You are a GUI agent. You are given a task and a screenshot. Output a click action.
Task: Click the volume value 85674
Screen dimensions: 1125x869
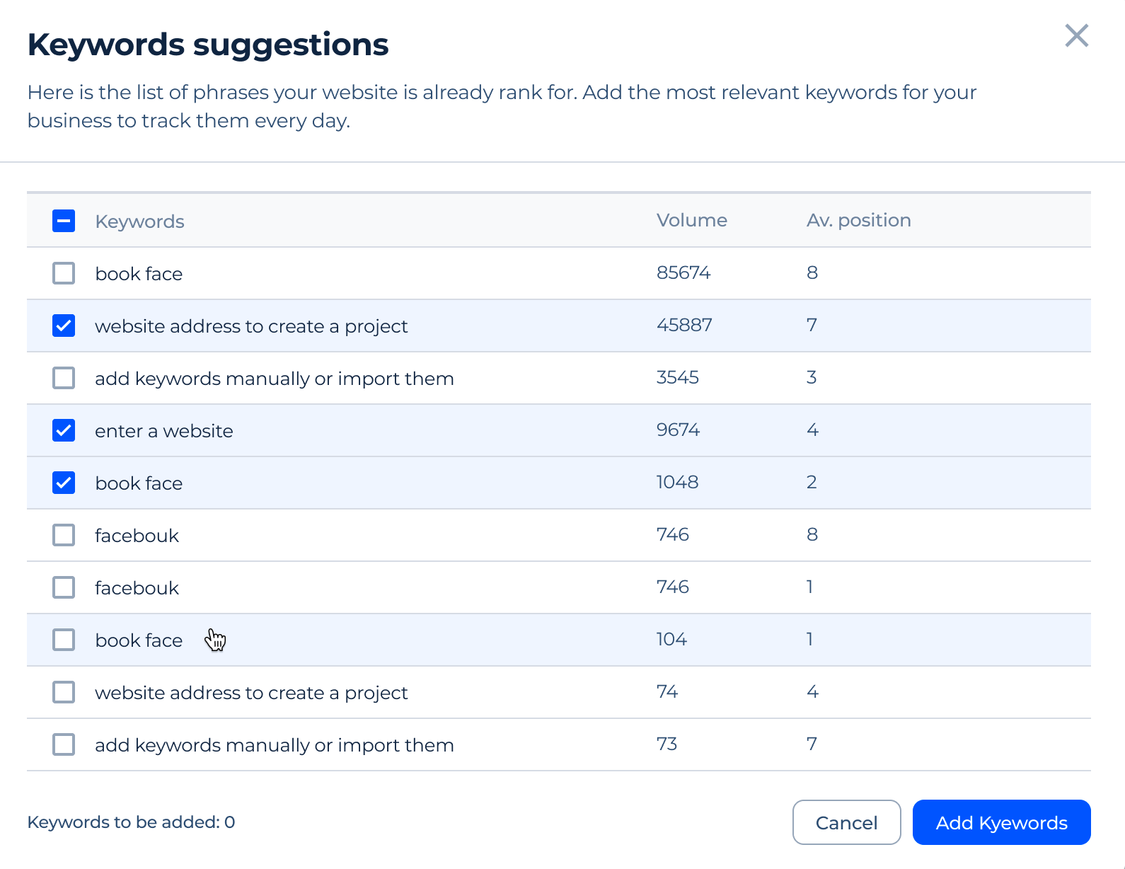683,272
